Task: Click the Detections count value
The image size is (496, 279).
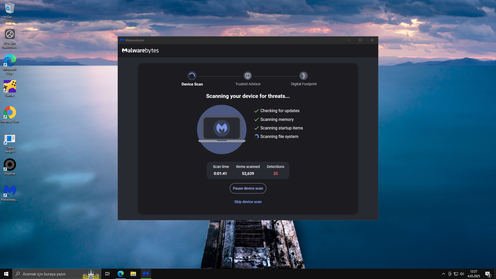Action: pos(275,174)
